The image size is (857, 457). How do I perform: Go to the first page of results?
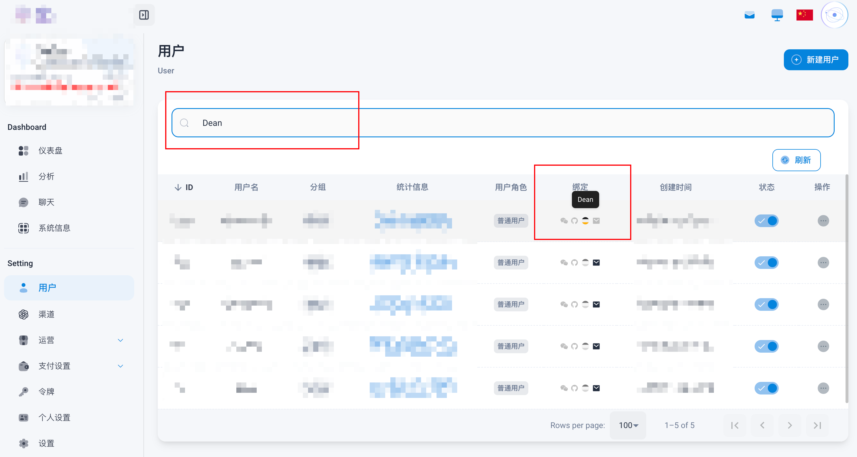[x=735, y=425]
